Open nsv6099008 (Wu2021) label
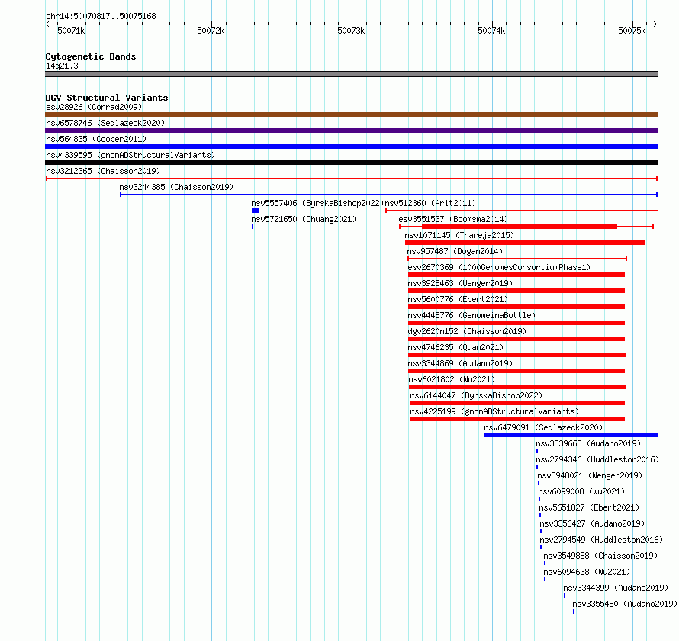The image size is (679, 641). click(581, 491)
